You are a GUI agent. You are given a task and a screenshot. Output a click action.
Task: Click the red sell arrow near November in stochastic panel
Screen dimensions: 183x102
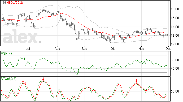136,81
